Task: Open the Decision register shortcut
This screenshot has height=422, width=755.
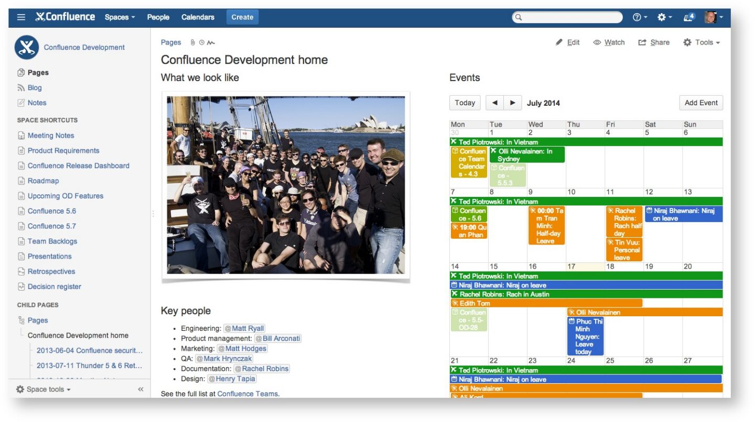Action: pyautogui.click(x=55, y=287)
